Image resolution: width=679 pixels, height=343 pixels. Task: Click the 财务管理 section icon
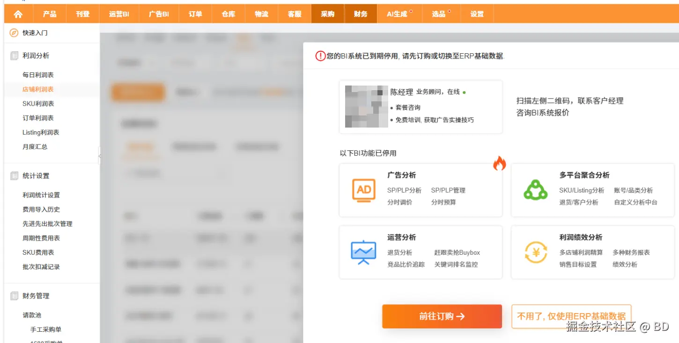[x=14, y=296]
